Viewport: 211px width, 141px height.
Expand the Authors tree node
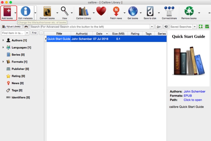coord(3,40)
